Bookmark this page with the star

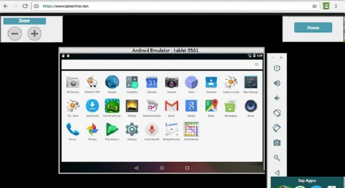pos(314,6)
